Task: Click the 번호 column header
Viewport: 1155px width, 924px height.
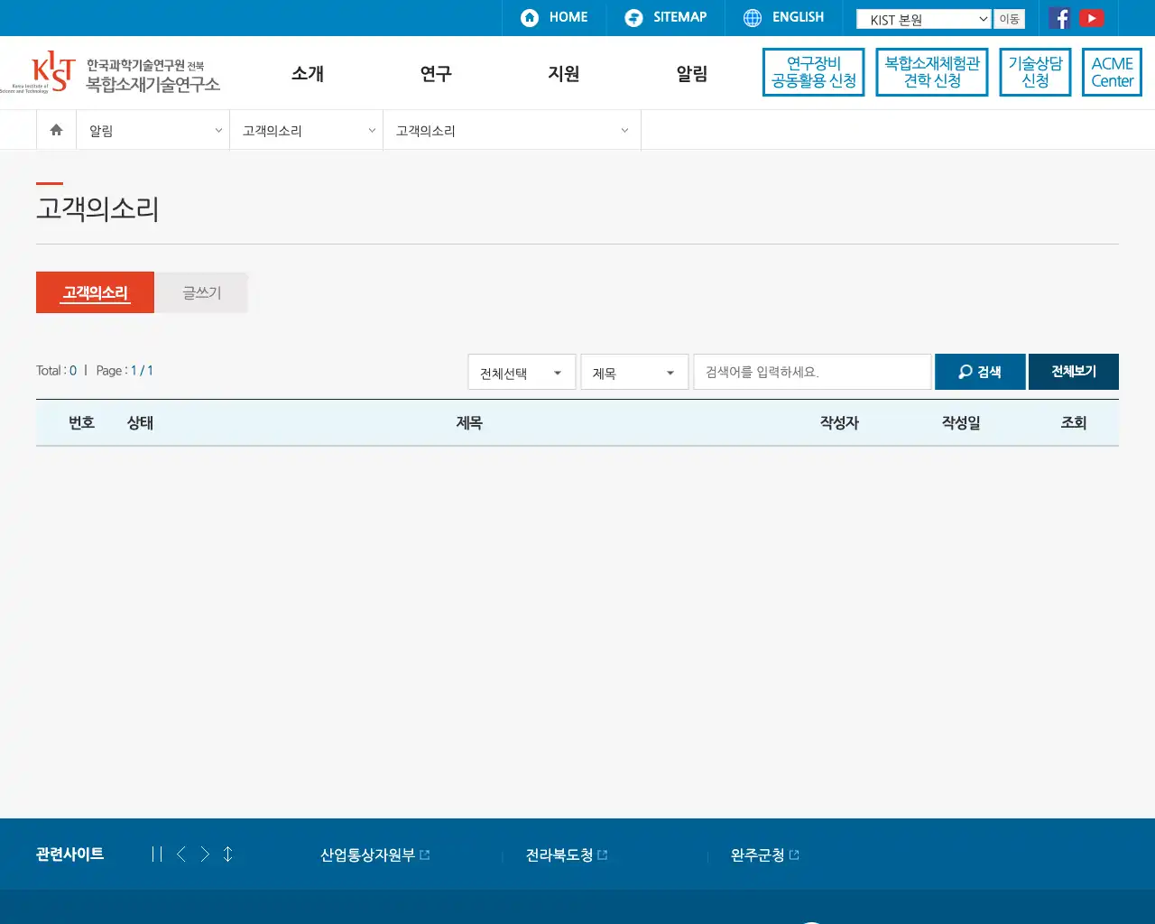Action: [x=81, y=422]
